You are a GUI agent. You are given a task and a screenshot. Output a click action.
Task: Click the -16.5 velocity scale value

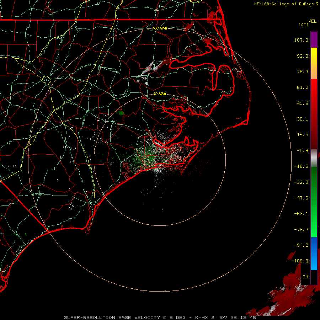301,166
